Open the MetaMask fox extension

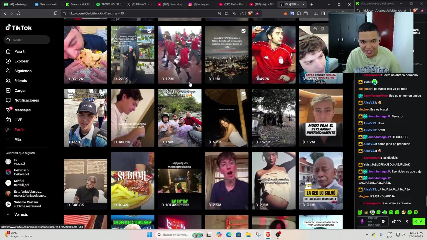[286, 13]
